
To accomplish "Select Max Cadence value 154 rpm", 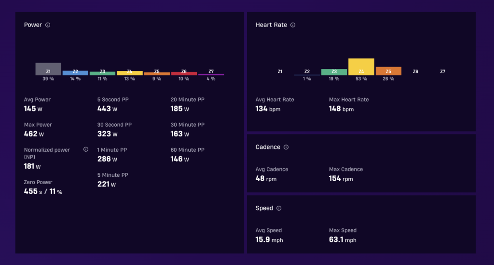I will [x=341, y=179].
